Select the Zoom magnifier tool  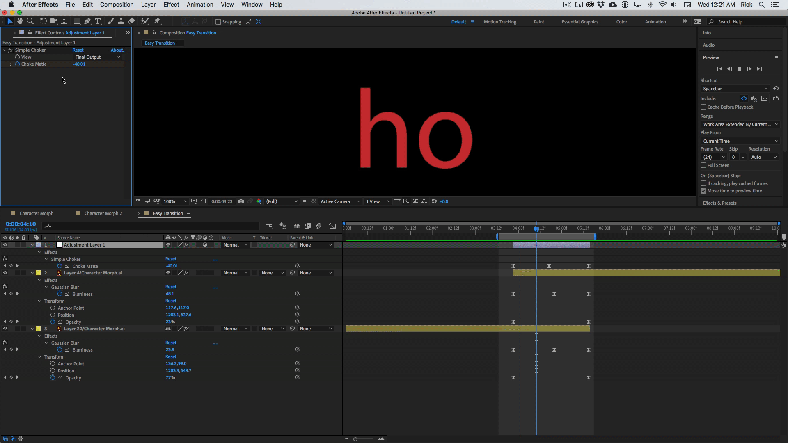[30, 21]
